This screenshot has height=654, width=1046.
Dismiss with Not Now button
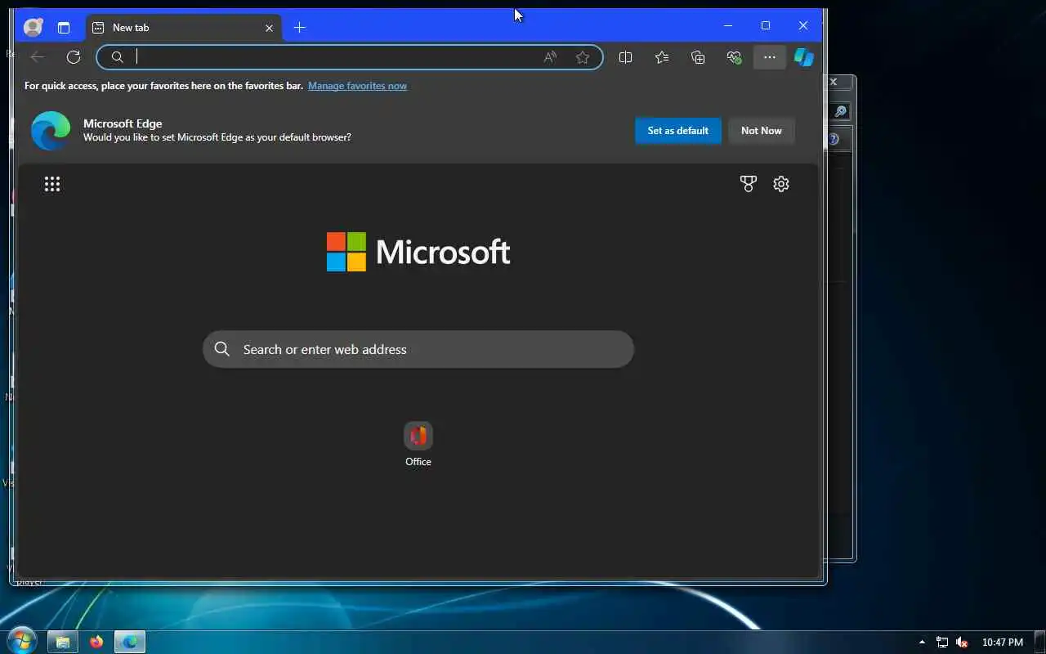coord(762,131)
